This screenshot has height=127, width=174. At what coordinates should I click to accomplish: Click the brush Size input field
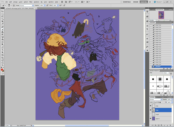point(166,73)
